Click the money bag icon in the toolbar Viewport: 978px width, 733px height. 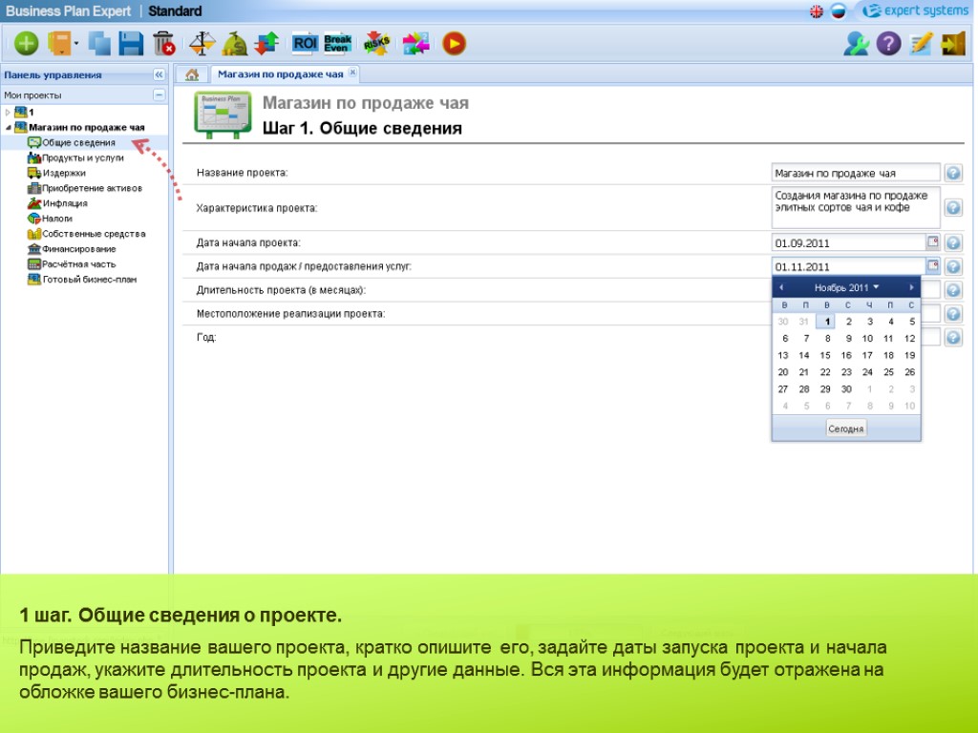235,44
